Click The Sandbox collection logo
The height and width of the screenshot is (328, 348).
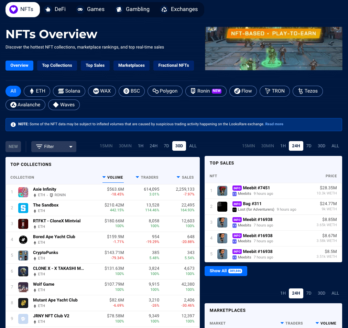[x=23, y=208]
